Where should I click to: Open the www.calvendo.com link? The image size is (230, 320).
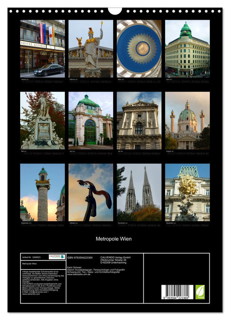[x=31, y=294]
